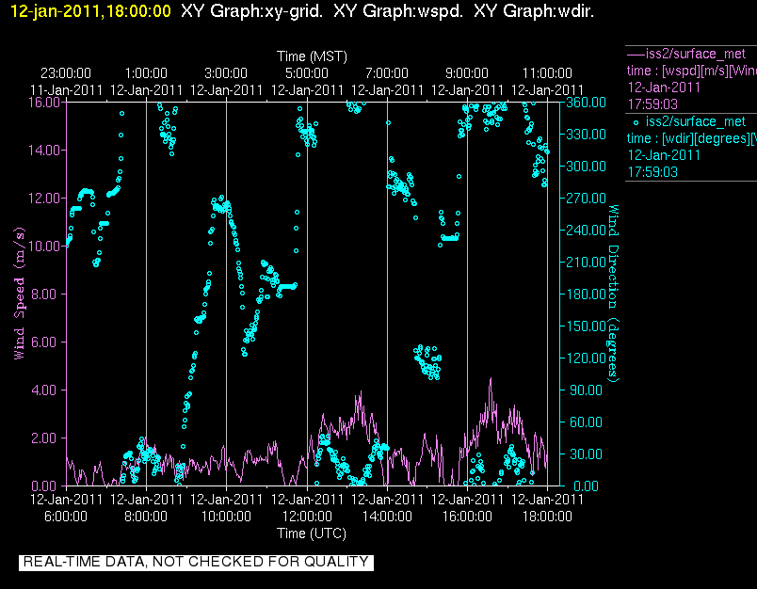Click the 9:00:00 MST tick label
The width and height of the screenshot is (757, 589).
click(467, 73)
